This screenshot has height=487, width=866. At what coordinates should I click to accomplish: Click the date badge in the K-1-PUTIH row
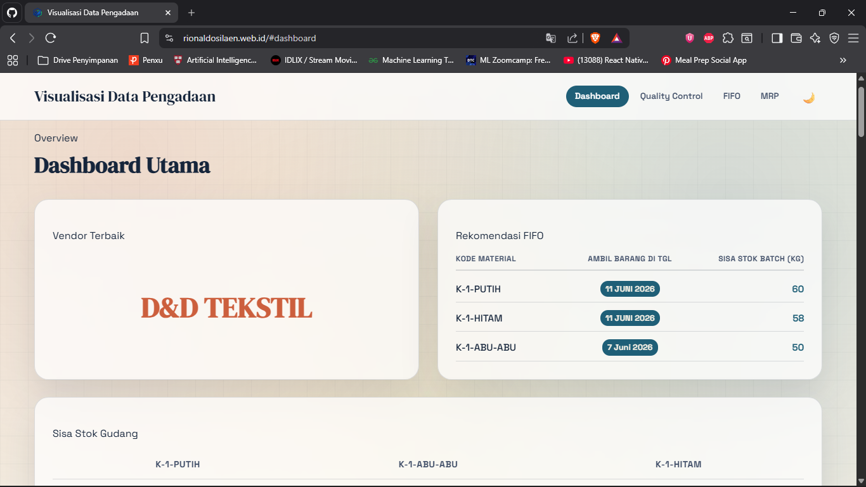(x=630, y=289)
